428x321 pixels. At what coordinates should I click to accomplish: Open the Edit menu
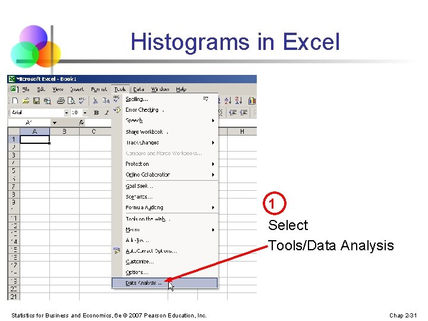(41, 89)
